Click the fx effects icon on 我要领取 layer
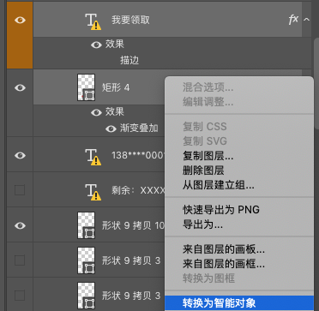This screenshot has width=319, height=311. (293, 20)
